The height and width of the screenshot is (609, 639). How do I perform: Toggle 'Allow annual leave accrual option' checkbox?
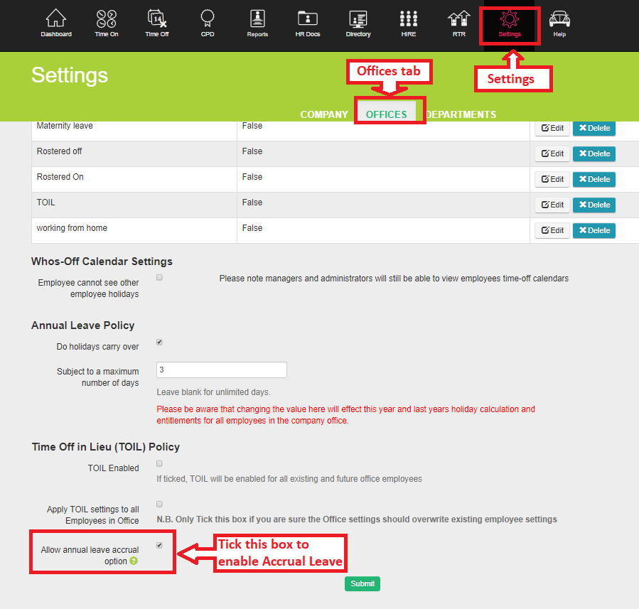pyautogui.click(x=159, y=546)
